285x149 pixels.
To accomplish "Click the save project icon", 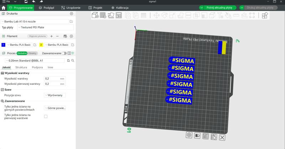I will 26,2.
